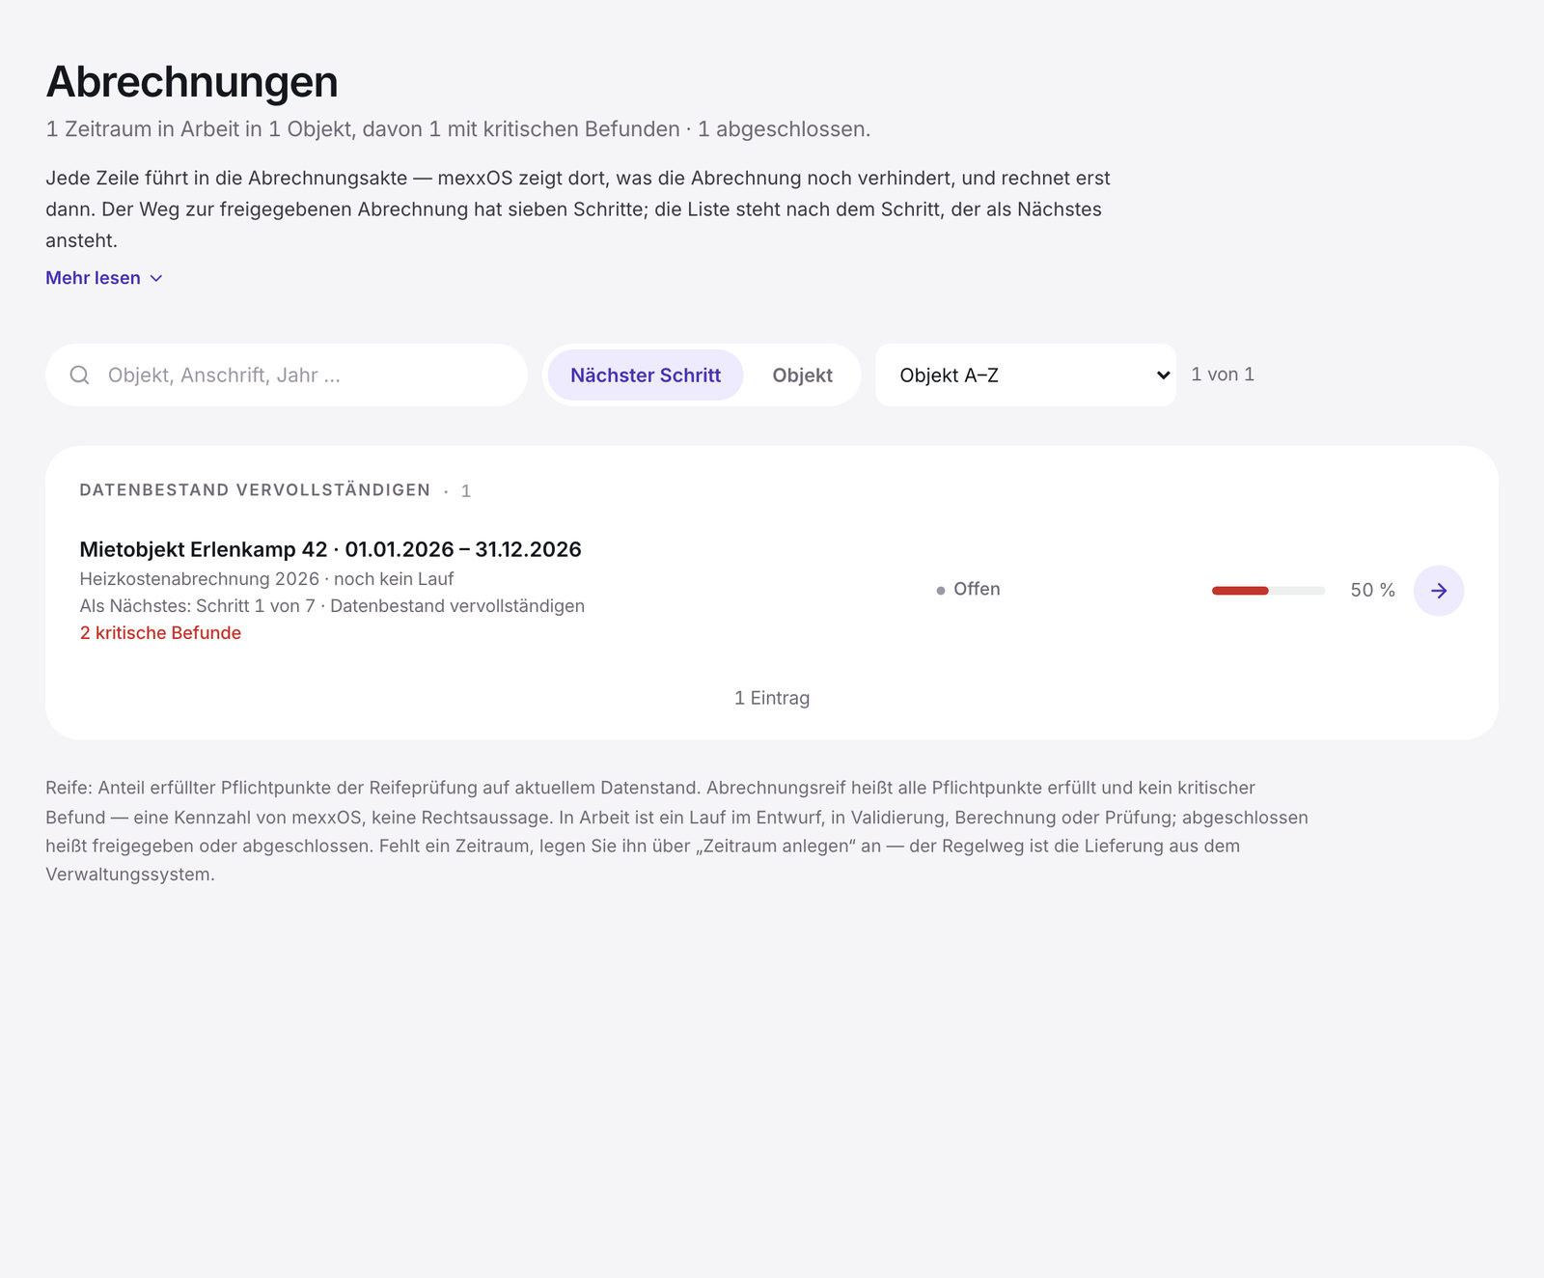Switch grouping to 'Nächster Schritt'
This screenshot has width=1544, height=1278.
click(x=646, y=375)
